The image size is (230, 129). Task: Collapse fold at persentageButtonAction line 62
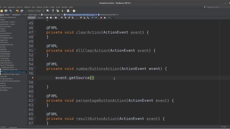pos(35,100)
